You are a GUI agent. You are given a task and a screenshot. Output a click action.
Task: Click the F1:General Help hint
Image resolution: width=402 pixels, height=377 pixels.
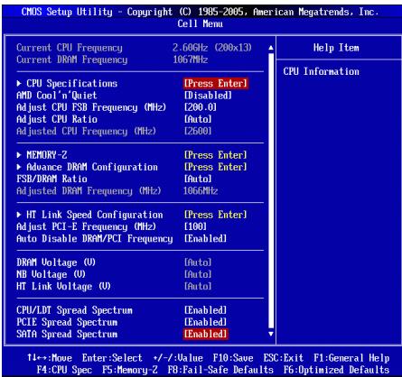[351, 358]
